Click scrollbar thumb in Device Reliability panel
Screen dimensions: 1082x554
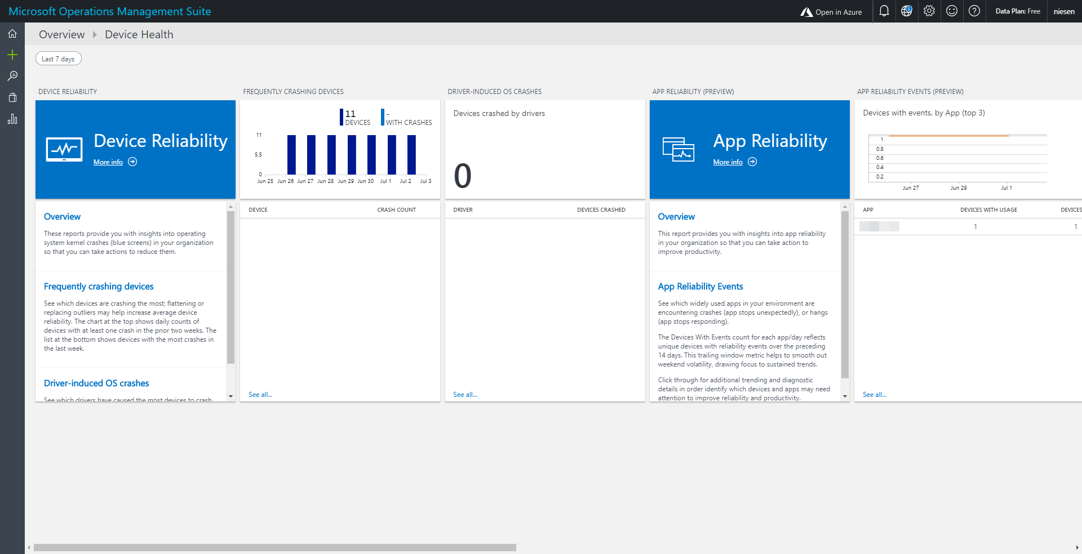click(x=230, y=287)
